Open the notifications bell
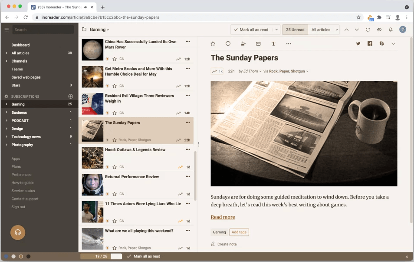The height and width of the screenshot is (262, 414). (x=391, y=30)
